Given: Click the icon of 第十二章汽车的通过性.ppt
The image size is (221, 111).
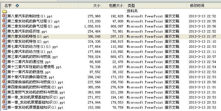Looking at the screenshot, I should pos(5,62).
